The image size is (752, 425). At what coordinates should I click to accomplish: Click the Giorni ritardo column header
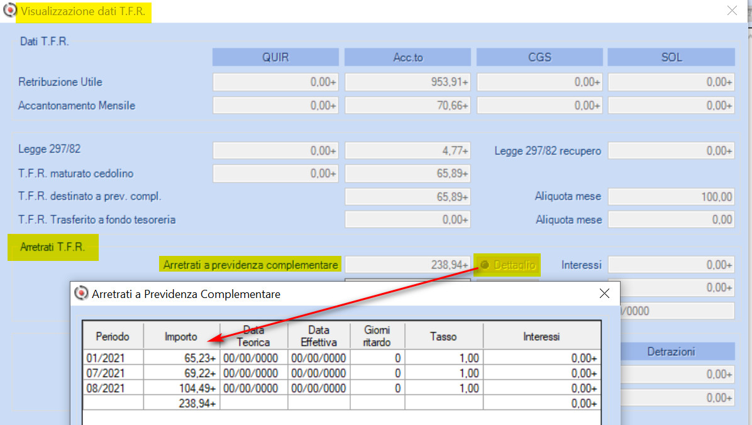377,336
